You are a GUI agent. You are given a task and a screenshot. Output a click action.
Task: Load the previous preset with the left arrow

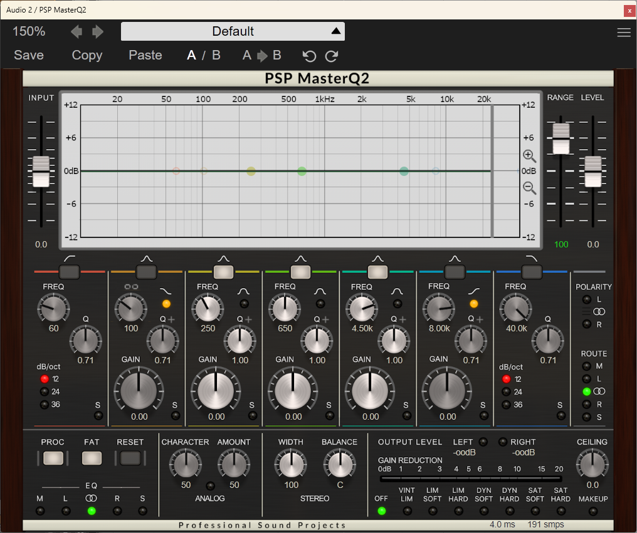(x=76, y=32)
